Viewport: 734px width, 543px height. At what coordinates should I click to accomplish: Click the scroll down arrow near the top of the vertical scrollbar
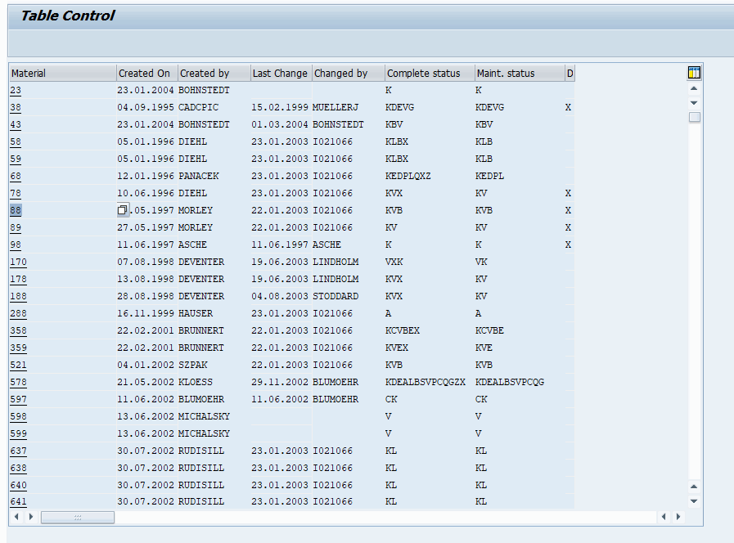pos(694,102)
